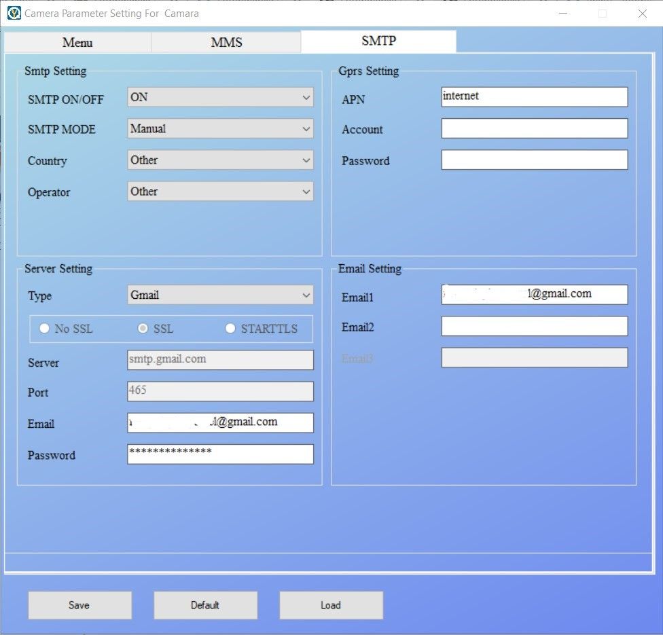Click the APN input field

(535, 97)
